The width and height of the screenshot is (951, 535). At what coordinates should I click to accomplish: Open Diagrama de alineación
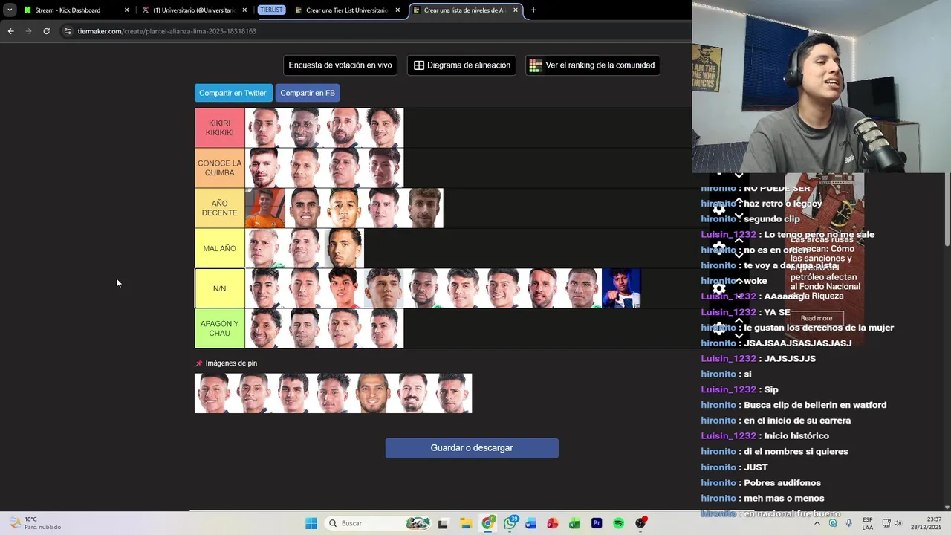pyautogui.click(x=461, y=65)
